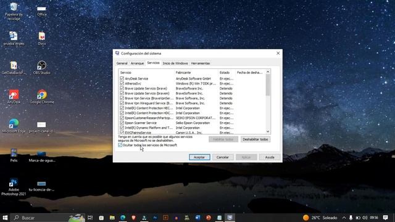Uncheck the AtherosSvc service checkbox

[122, 83]
